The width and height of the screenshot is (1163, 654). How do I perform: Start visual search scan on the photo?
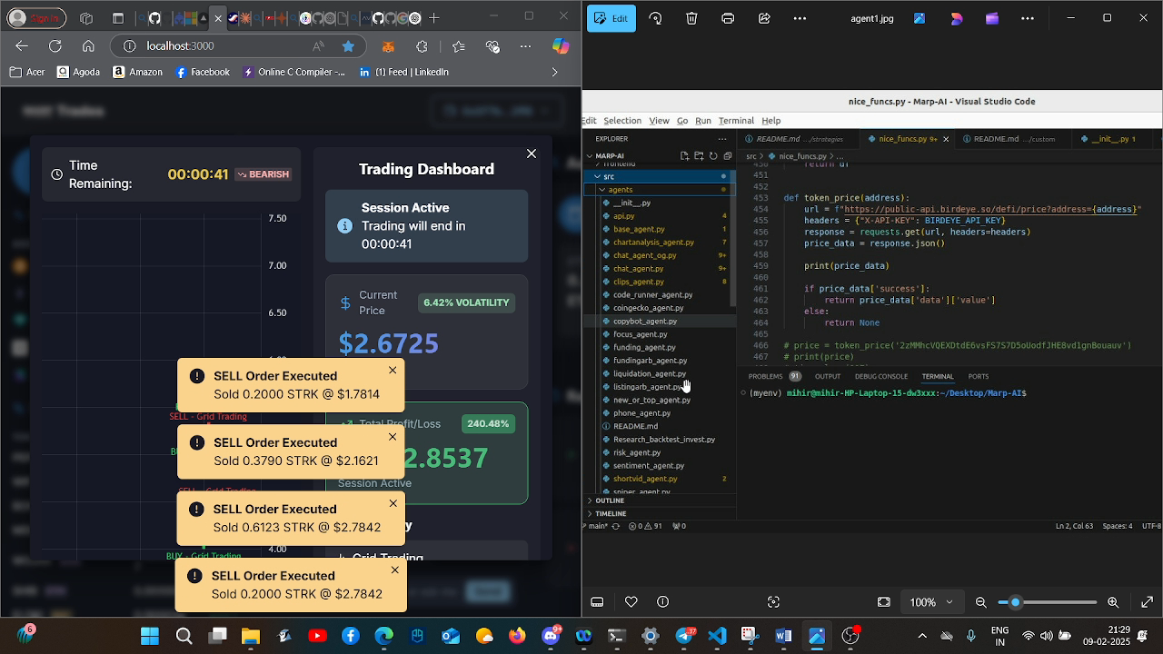click(773, 602)
